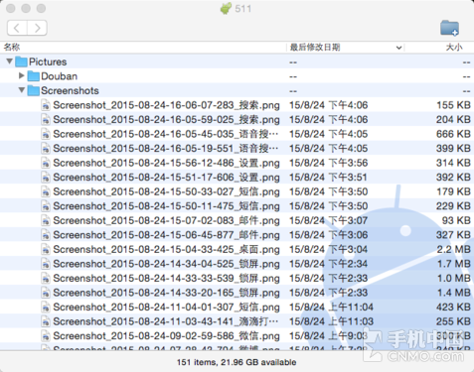Select file name Screenshot_2015-08-24-15-56-12-486_设置.png
This screenshot has width=474, height=372.
(x=166, y=163)
